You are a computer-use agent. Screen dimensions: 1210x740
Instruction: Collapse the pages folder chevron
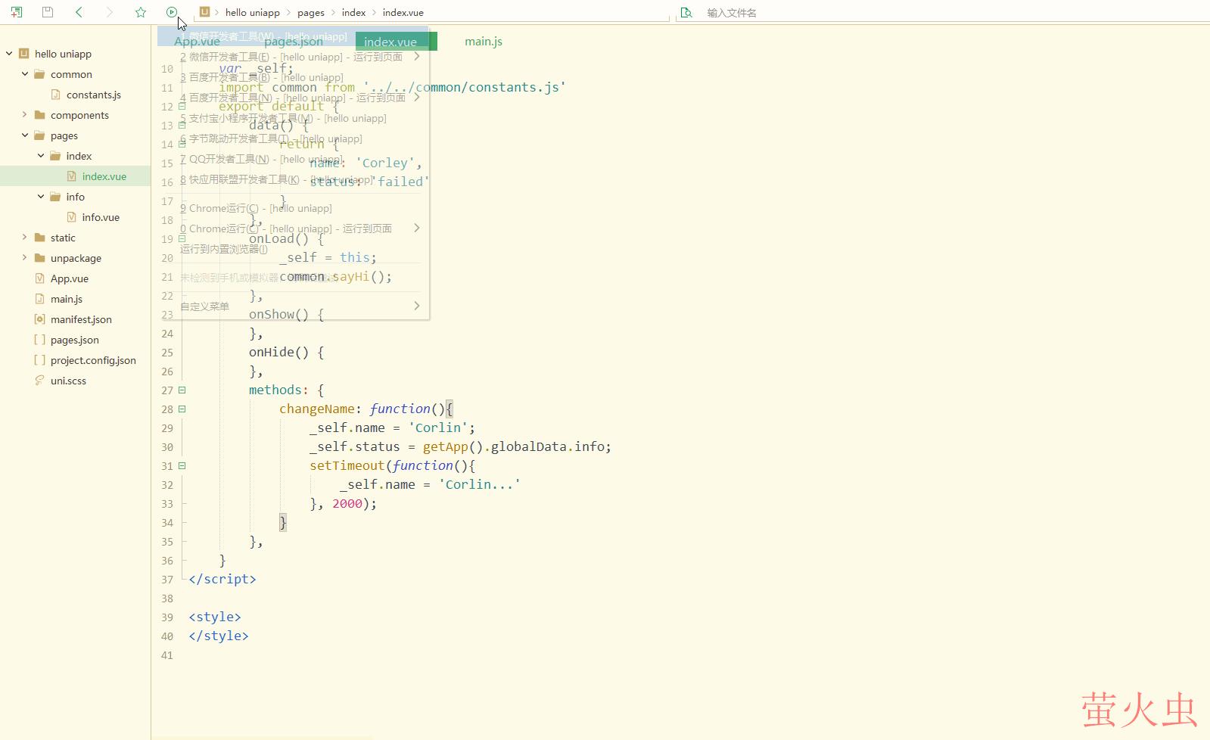[x=25, y=135]
